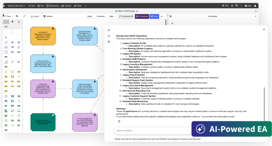Collapse the palette group using the up chevron
The height and width of the screenshot is (146, 272).
click(12, 32)
